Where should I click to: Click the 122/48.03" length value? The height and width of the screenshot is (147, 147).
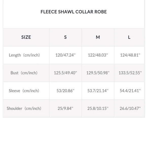pyautogui.click(x=98, y=55)
